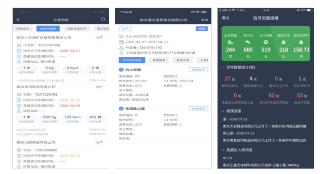Open 南京美食佳肉制品有限公司 maintenance message
Viewport: 320px width, 174px height.
(264, 140)
